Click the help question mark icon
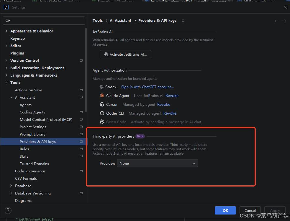290x221 pixels. click(8, 210)
